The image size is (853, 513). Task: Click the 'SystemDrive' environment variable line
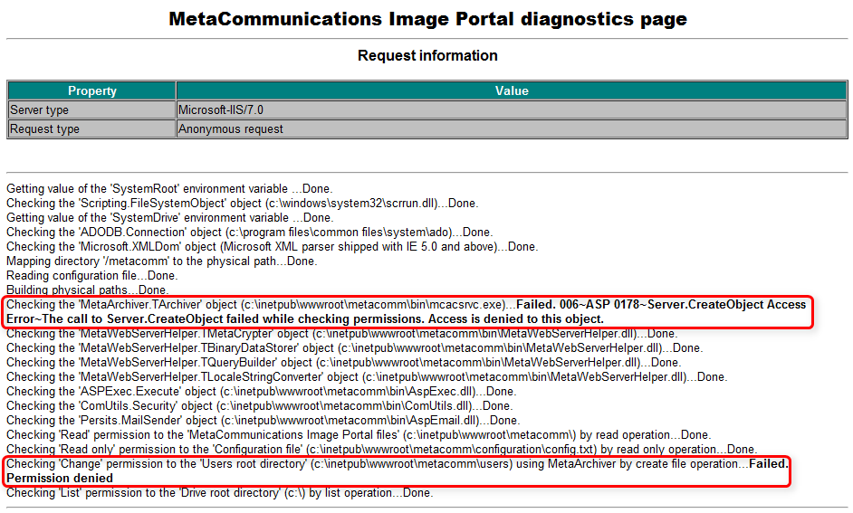pos(169,217)
